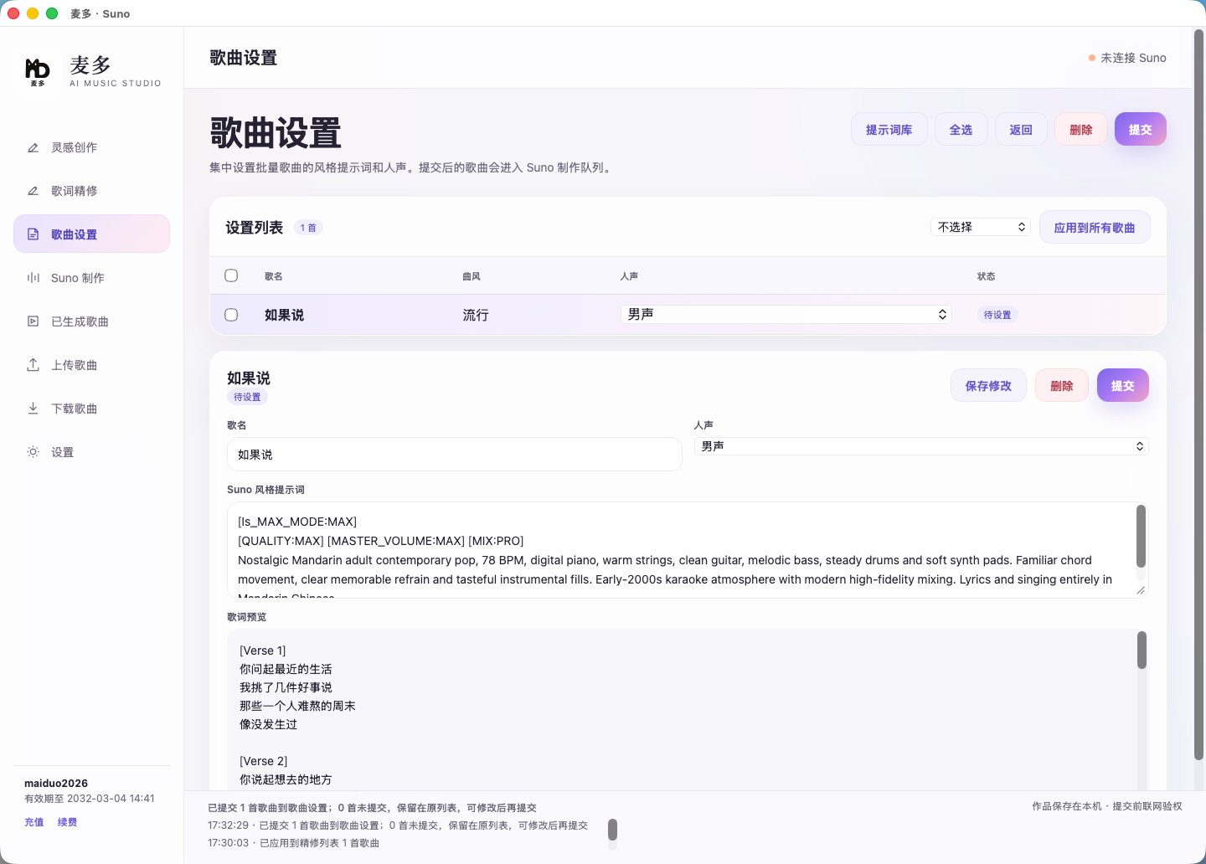Click the 歌名 column header
Screen dimensions: 1206x864
coord(274,276)
